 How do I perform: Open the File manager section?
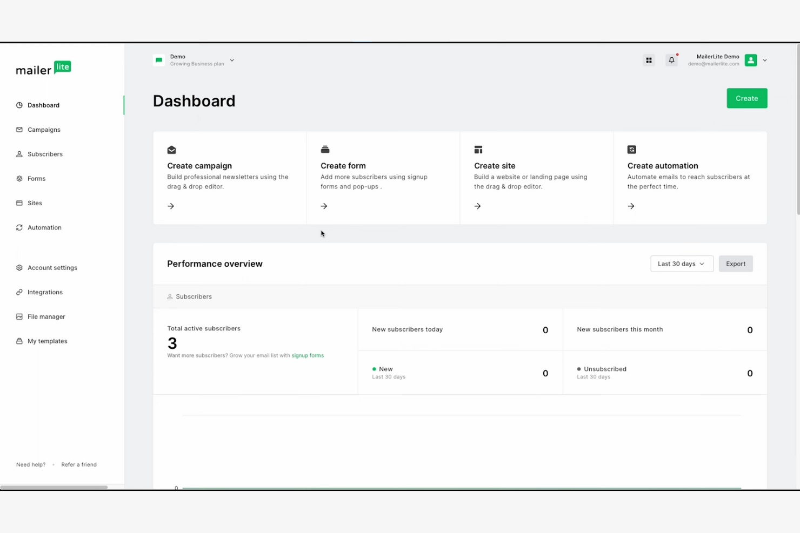click(x=46, y=316)
